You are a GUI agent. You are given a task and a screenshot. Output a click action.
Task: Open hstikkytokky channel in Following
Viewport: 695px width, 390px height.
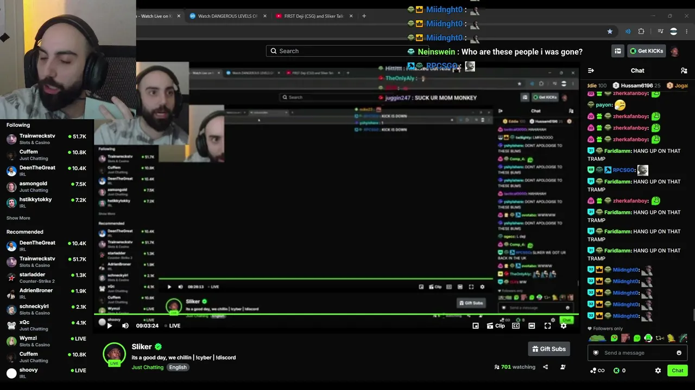[46, 202]
